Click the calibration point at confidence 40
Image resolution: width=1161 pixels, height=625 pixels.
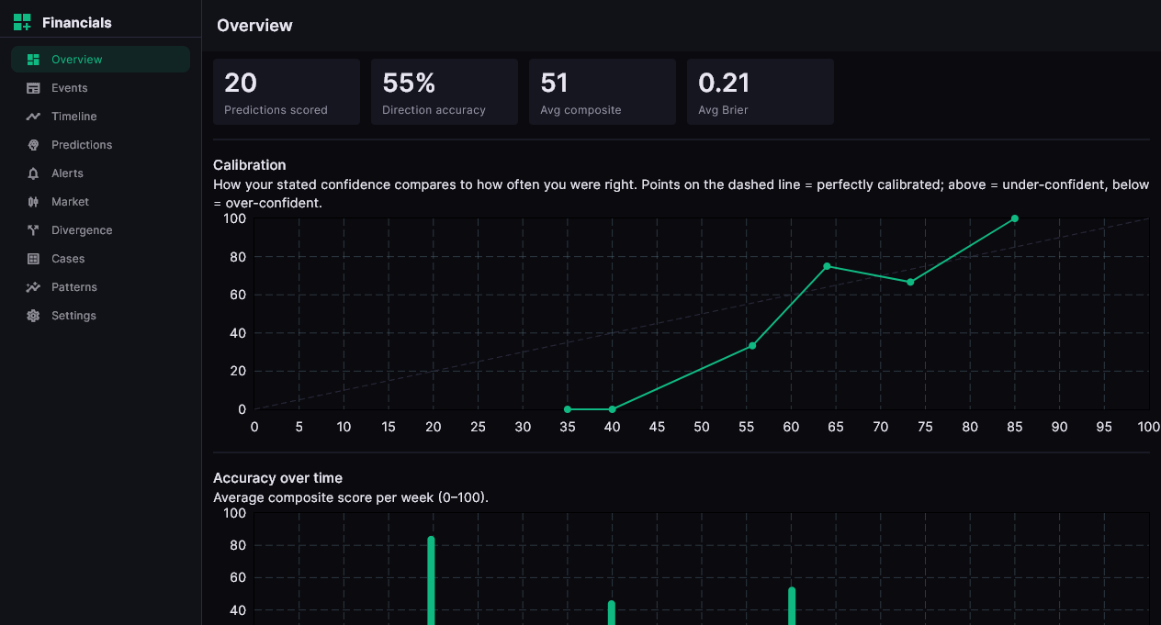click(x=612, y=409)
